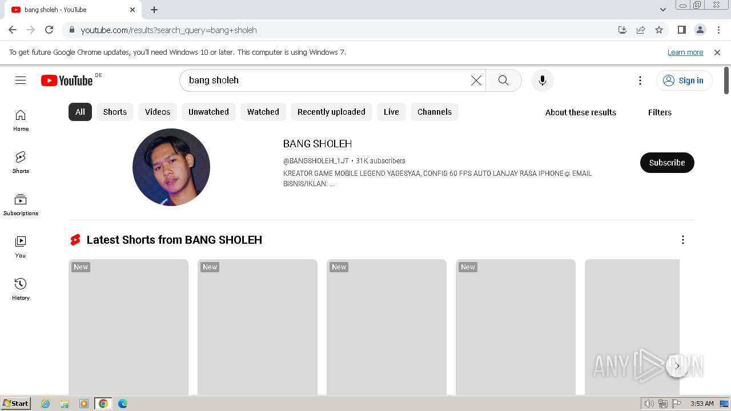
Task: Select the Unwatched filter chip
Action: point(208,112)
